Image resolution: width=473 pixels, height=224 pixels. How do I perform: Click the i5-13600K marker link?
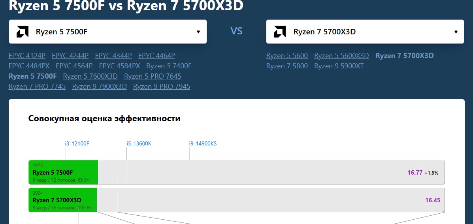pos(139,143)
